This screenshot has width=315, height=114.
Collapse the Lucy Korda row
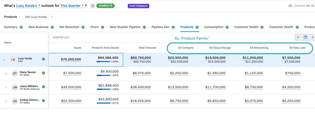[x=4, y=60]
